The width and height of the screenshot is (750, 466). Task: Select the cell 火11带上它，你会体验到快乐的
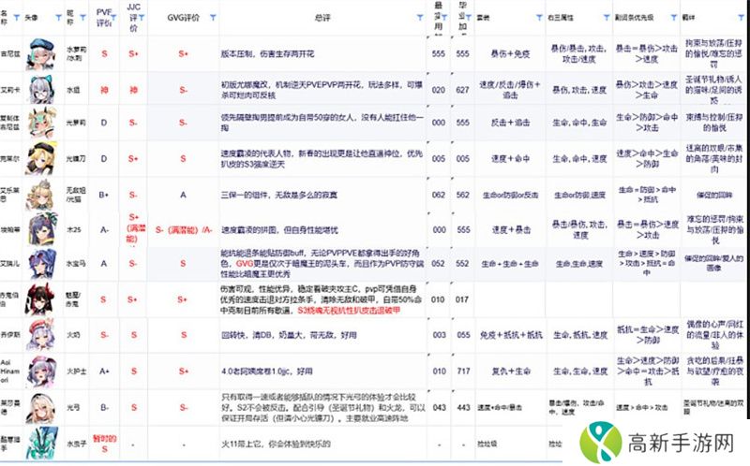[322, 444]
